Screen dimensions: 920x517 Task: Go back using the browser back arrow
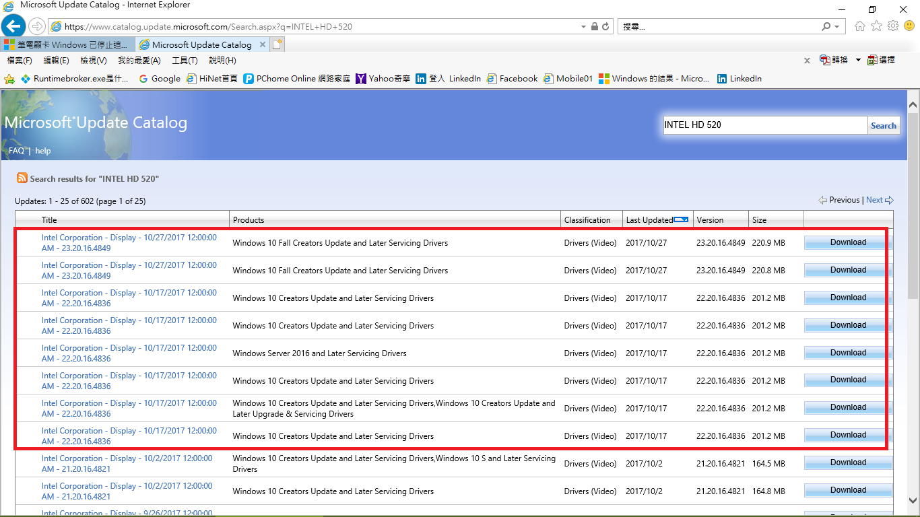(x=13, y=27)
